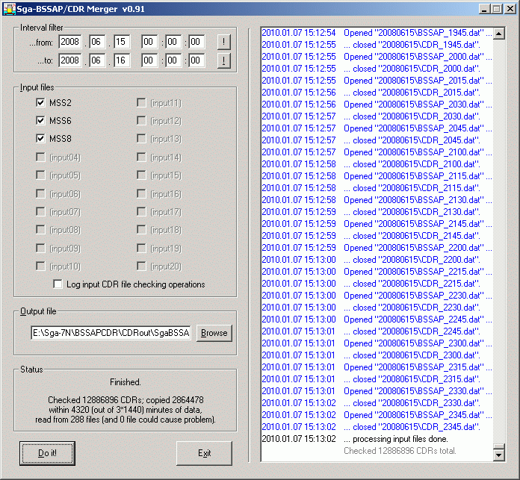The image size is (520, 480).
Task: Click the to month field showing 06
Action: point(97,60)
